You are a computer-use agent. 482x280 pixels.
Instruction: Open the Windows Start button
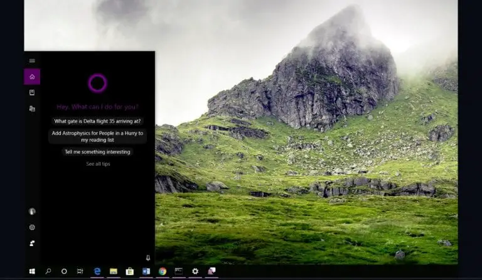click(32, 271)
